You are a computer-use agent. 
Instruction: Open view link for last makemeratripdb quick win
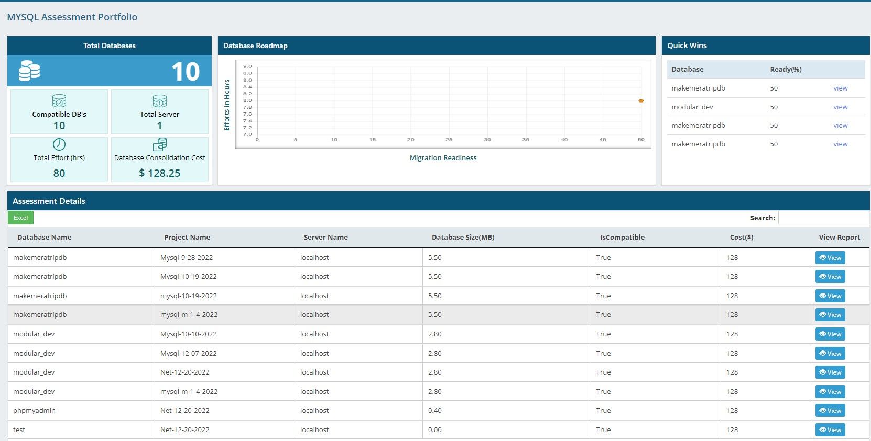[840, 144]
